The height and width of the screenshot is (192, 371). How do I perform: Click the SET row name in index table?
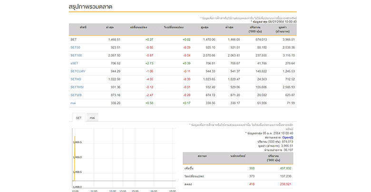(x=73, y=40)
